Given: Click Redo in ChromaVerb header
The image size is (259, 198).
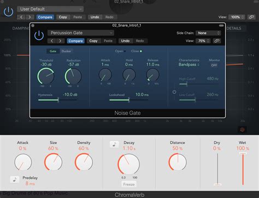Looking at the screenshot, I should (x=109, y=17).
